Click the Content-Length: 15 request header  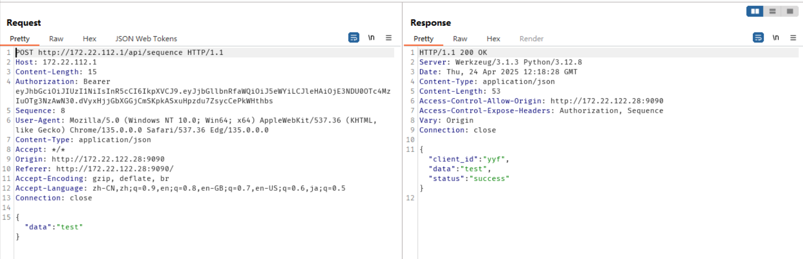56,72
